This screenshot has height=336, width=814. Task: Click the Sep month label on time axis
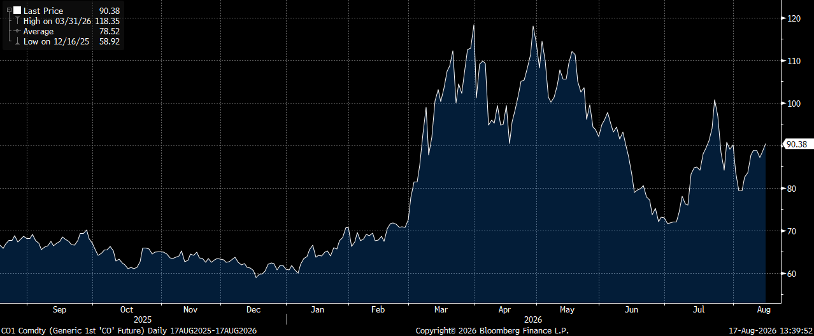pyautogui.click(x=59, y=310)
